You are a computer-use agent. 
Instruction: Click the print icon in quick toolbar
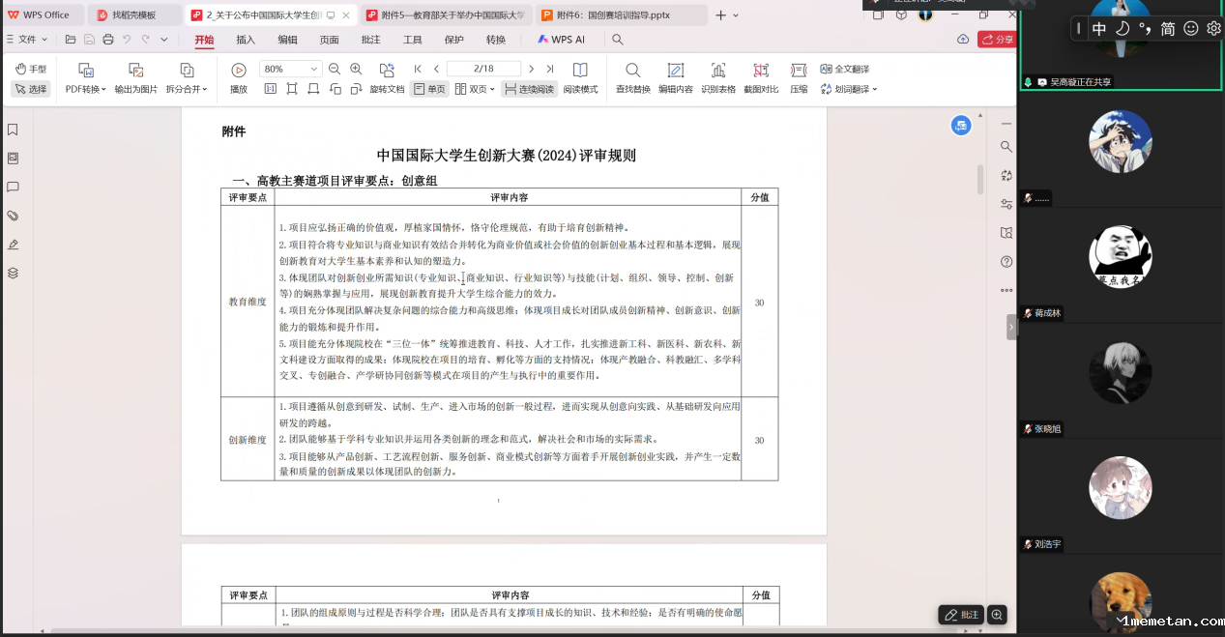click(108, 40)
